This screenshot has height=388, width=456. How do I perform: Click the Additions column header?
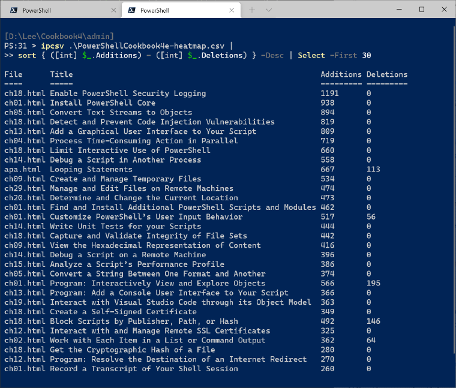(x=341, y=74)
